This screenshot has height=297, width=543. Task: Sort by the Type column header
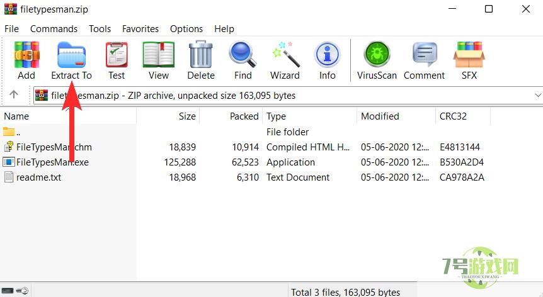[309, 116]
